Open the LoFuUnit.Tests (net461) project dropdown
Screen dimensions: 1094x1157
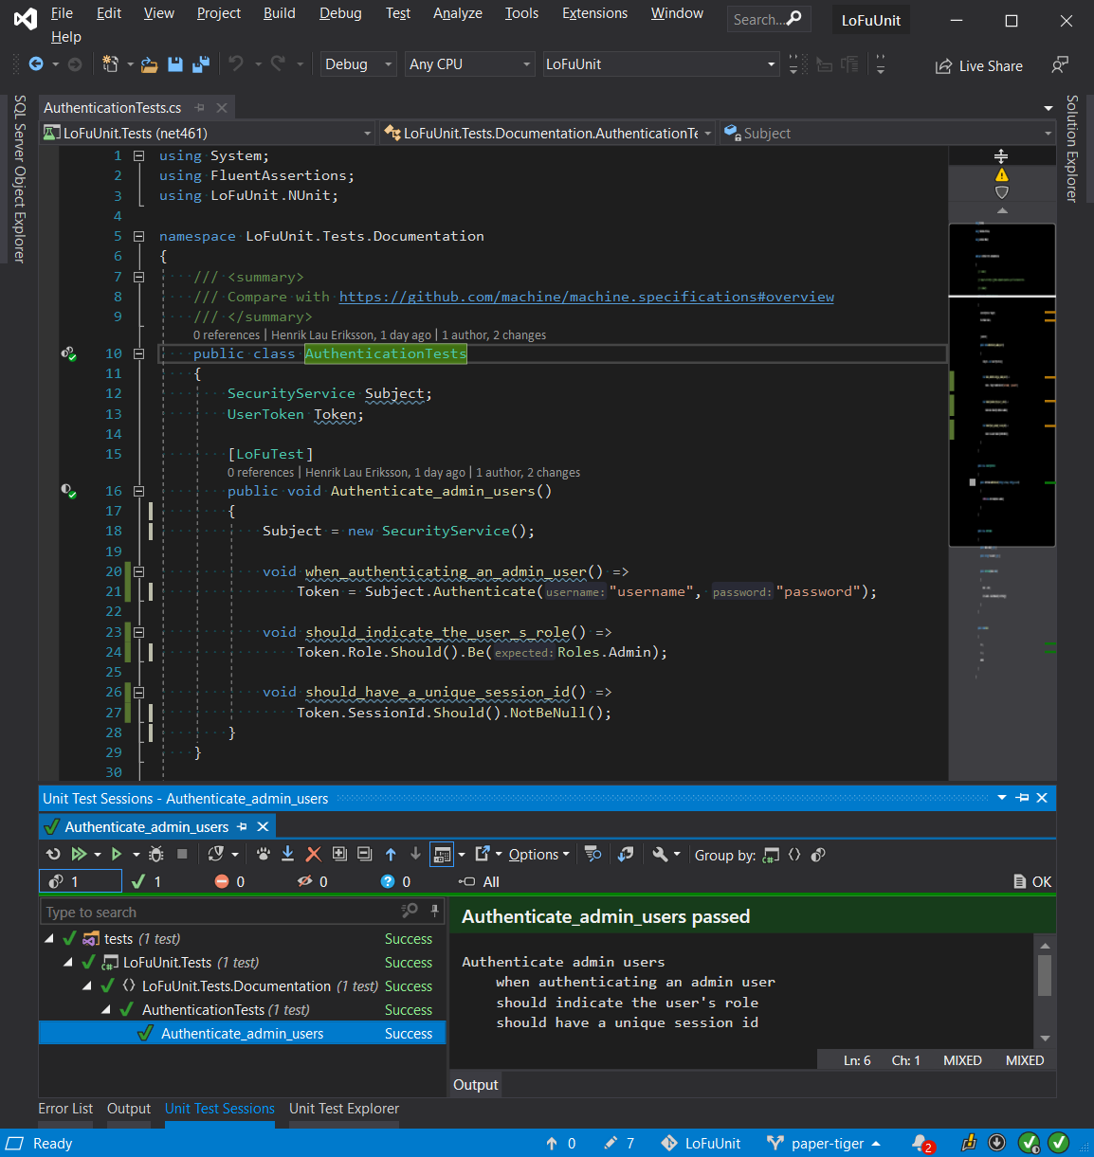tap(209, 134)
